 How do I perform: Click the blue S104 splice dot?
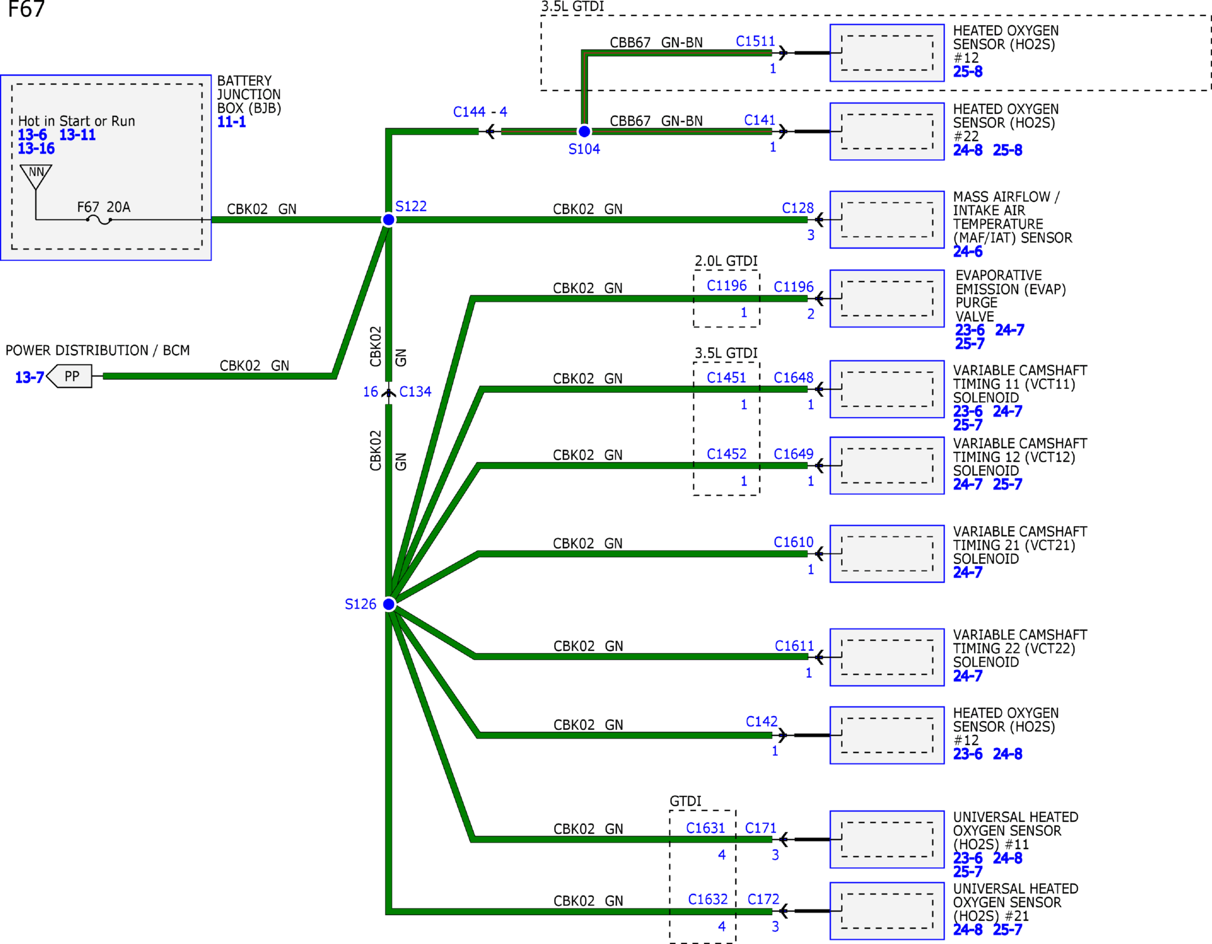pos(584,131)
